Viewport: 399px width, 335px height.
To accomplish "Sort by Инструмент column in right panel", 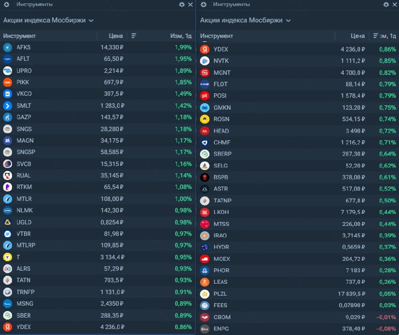I will 216,36.
